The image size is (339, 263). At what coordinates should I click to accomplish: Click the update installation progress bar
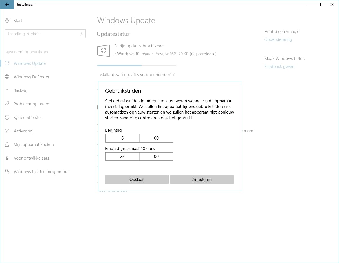137,65
